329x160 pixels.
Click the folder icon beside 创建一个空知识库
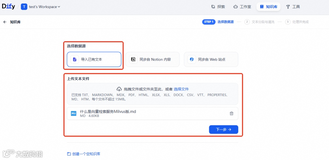click(69, 154)
